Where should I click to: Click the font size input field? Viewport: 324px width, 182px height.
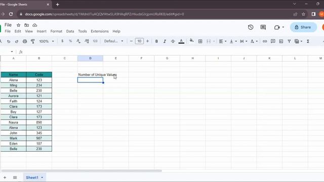pyautogui.click(x=139, y=41)
